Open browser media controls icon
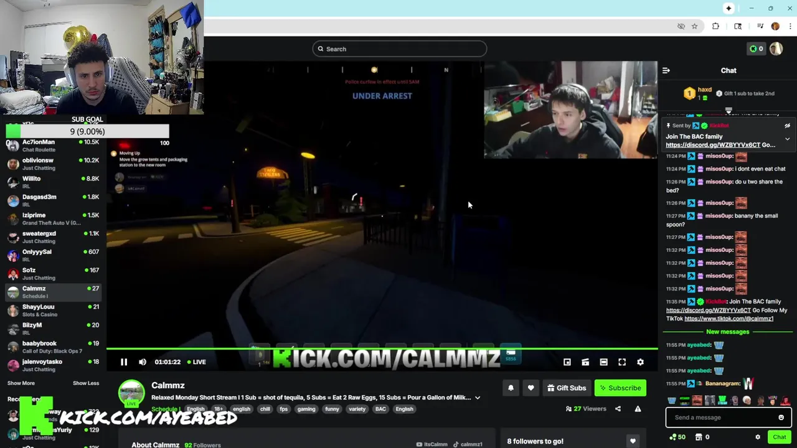The height and width of the screenshot is (448, 797). coord(760,26)
